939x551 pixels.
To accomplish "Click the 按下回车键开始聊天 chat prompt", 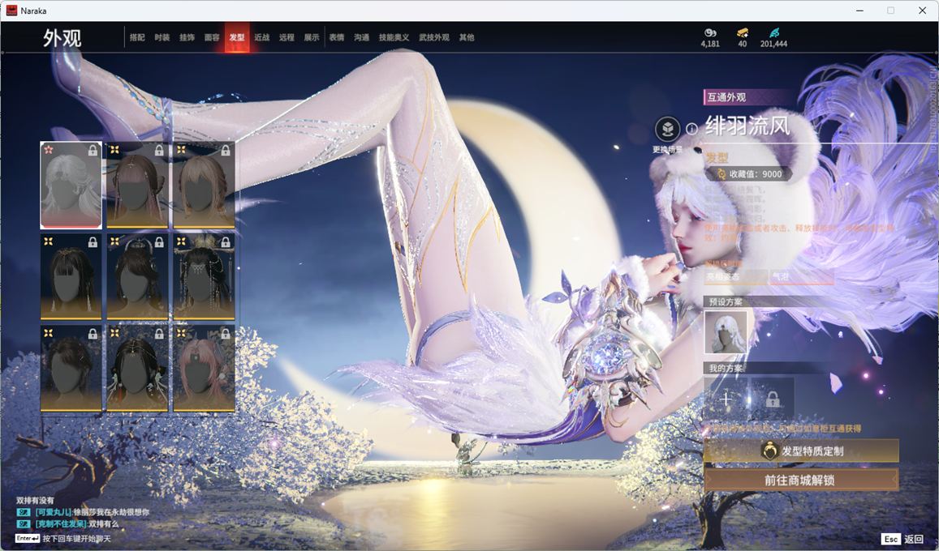I will (x=76, y=539).
